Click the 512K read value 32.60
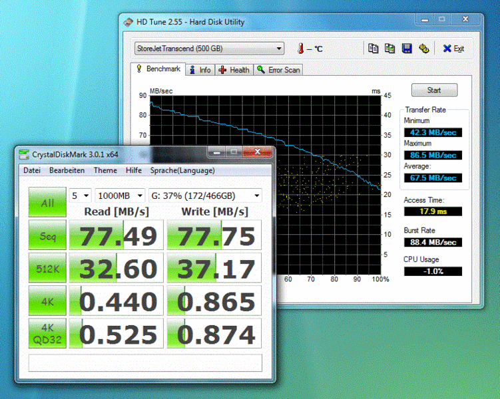Image resolution: width=500 pixels, height=399 pixels. coord(117,268)
